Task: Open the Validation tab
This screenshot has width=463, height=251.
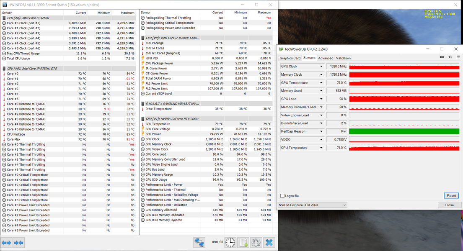Action: pos(344,58)
